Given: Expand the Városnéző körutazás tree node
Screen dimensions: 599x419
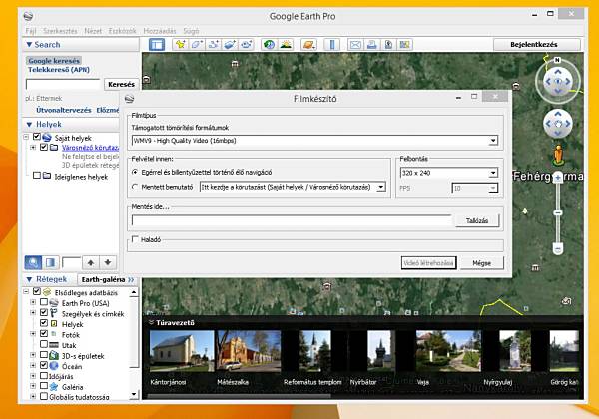Looking at the screenshot, I should [x=33, y=148].
